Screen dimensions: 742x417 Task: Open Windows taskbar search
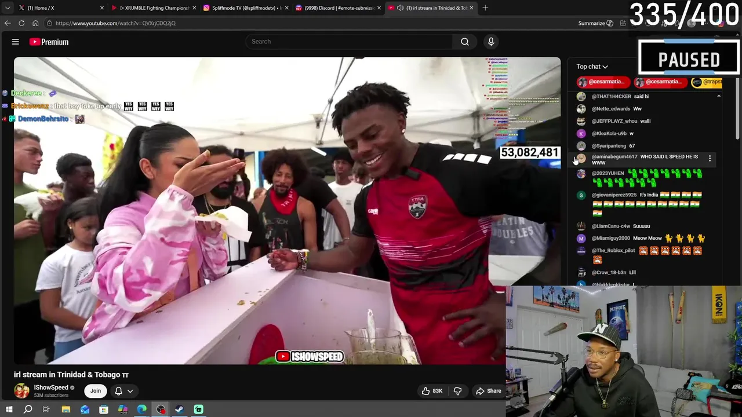click(28, 409)
